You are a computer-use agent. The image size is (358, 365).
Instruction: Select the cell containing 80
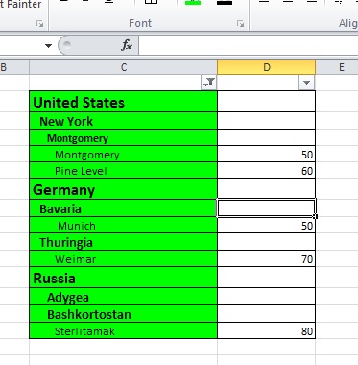click(x=267, y=330)
